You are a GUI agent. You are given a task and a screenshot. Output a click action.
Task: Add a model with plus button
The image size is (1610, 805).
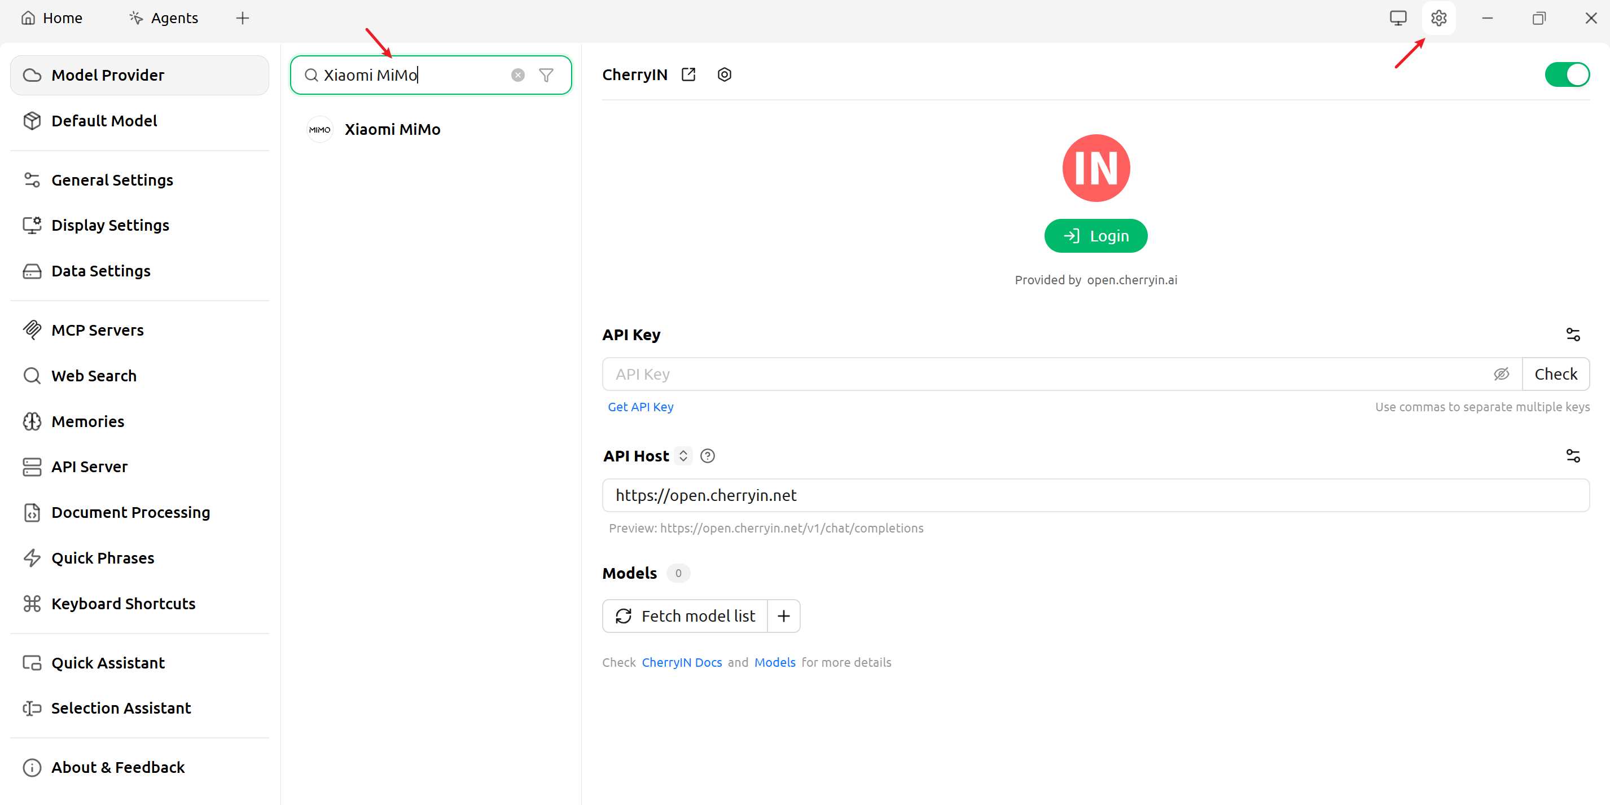tap(784, 616)
